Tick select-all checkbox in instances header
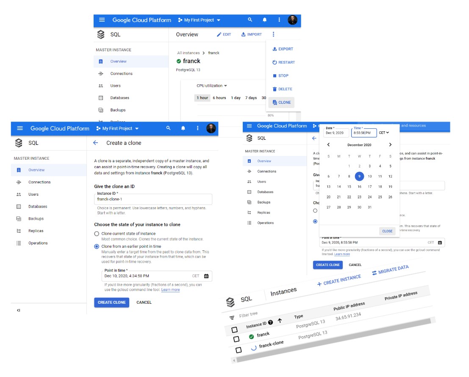The image size is (469, 377). pyautogui.click(x=235, y=330)
